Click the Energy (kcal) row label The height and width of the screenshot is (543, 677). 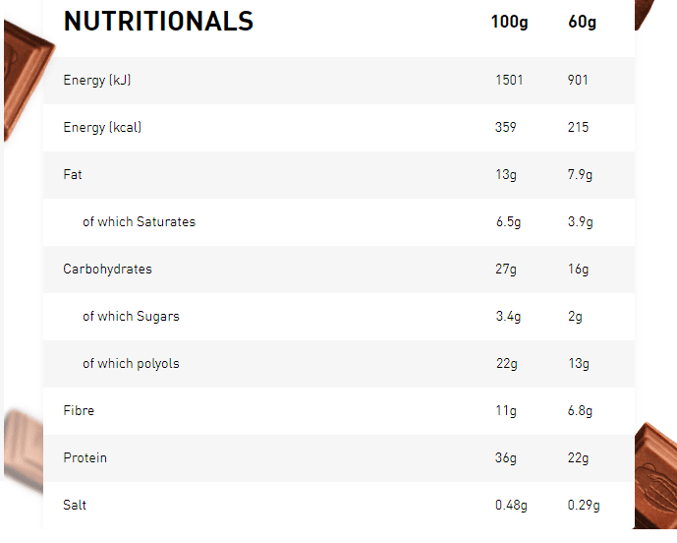point(102,127)
